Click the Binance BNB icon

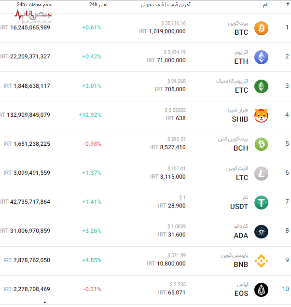pyautogui.click(x=261, y=260)
